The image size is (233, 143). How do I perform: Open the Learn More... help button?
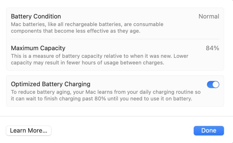point(29,131)
